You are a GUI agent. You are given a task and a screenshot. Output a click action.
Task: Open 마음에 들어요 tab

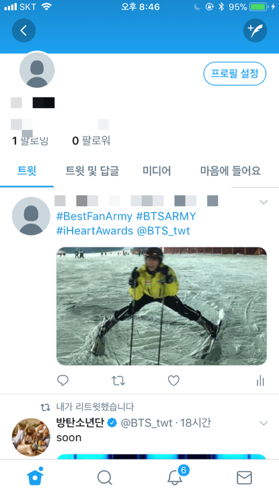coord(231,171)
